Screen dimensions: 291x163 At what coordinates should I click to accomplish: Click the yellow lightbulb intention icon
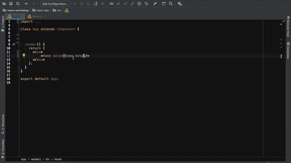click(24, 55)
